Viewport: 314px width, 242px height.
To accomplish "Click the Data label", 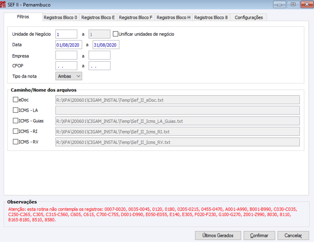I will point(17,45).
